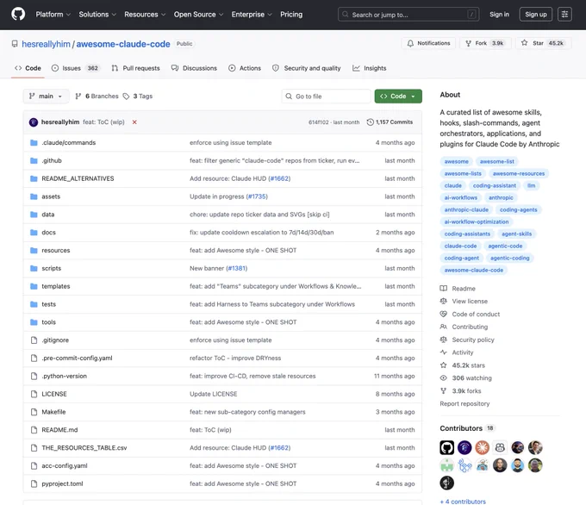Open the settings sliders icon in the header
This screenshot has width=586, height=505.
click(564, 14)
